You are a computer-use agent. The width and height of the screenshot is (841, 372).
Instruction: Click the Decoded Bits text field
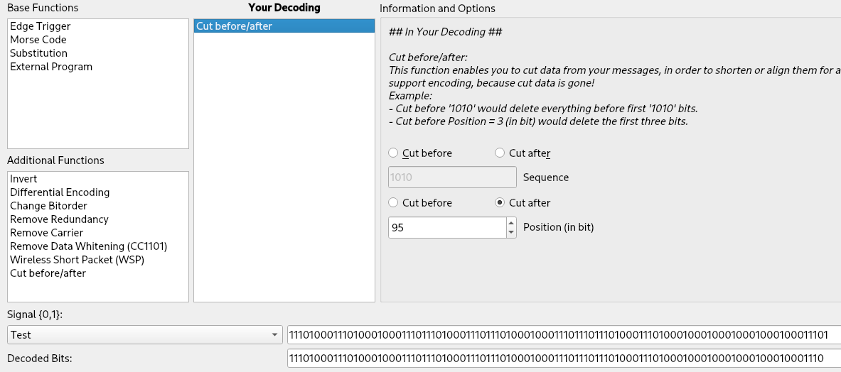click(x=562, y=359)
